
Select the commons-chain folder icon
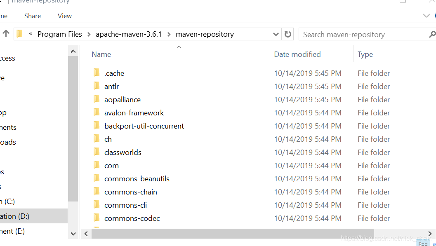click(97, 191)
